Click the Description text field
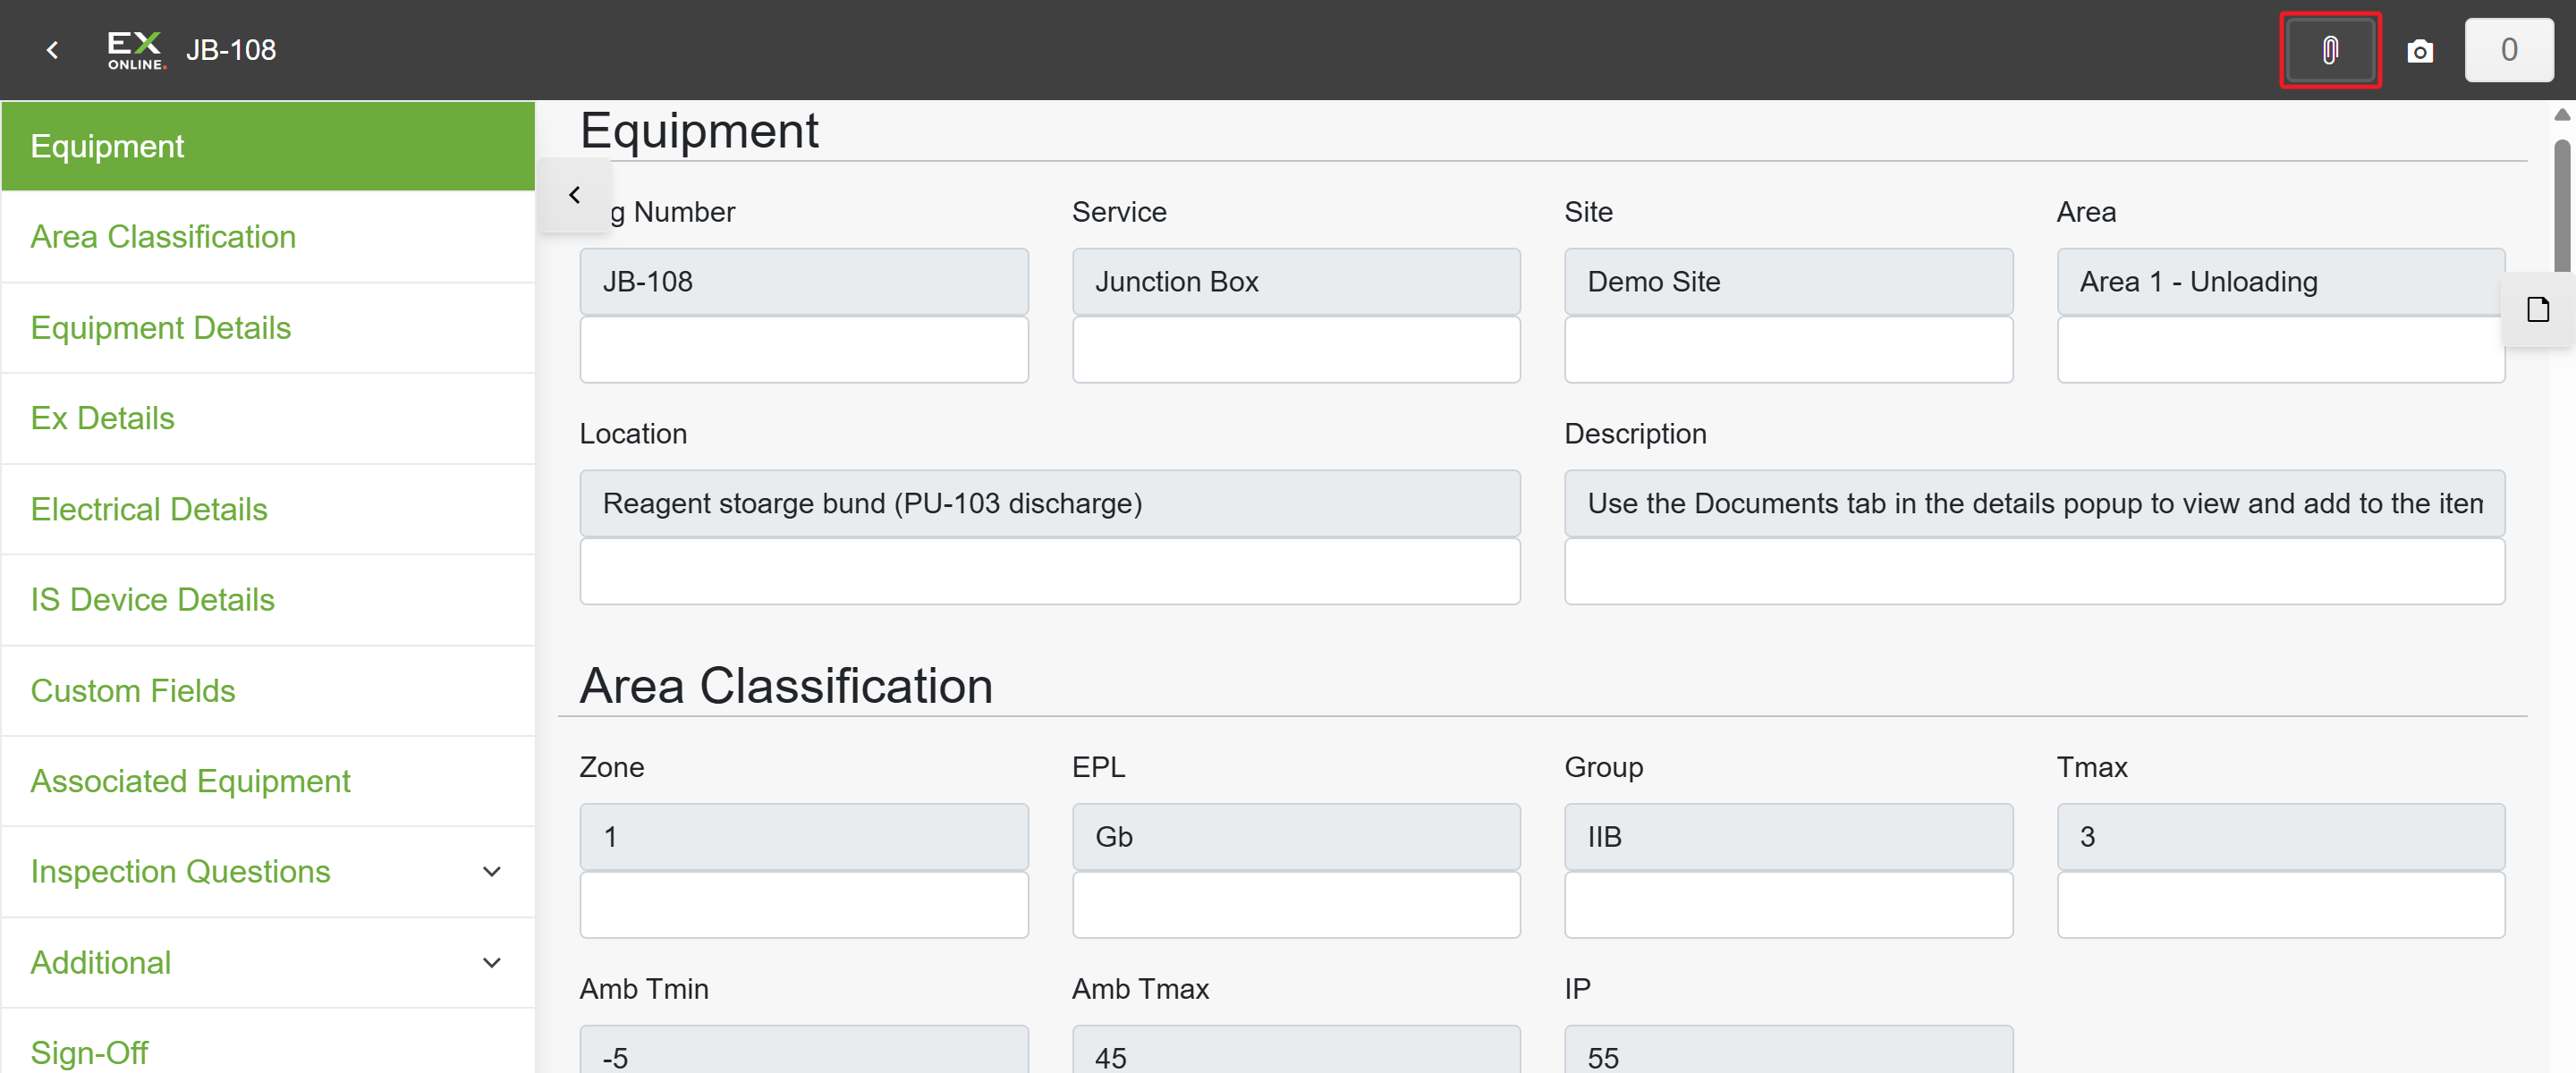The height and width of the screenshot is (1073, 2576). [2034, 504]
